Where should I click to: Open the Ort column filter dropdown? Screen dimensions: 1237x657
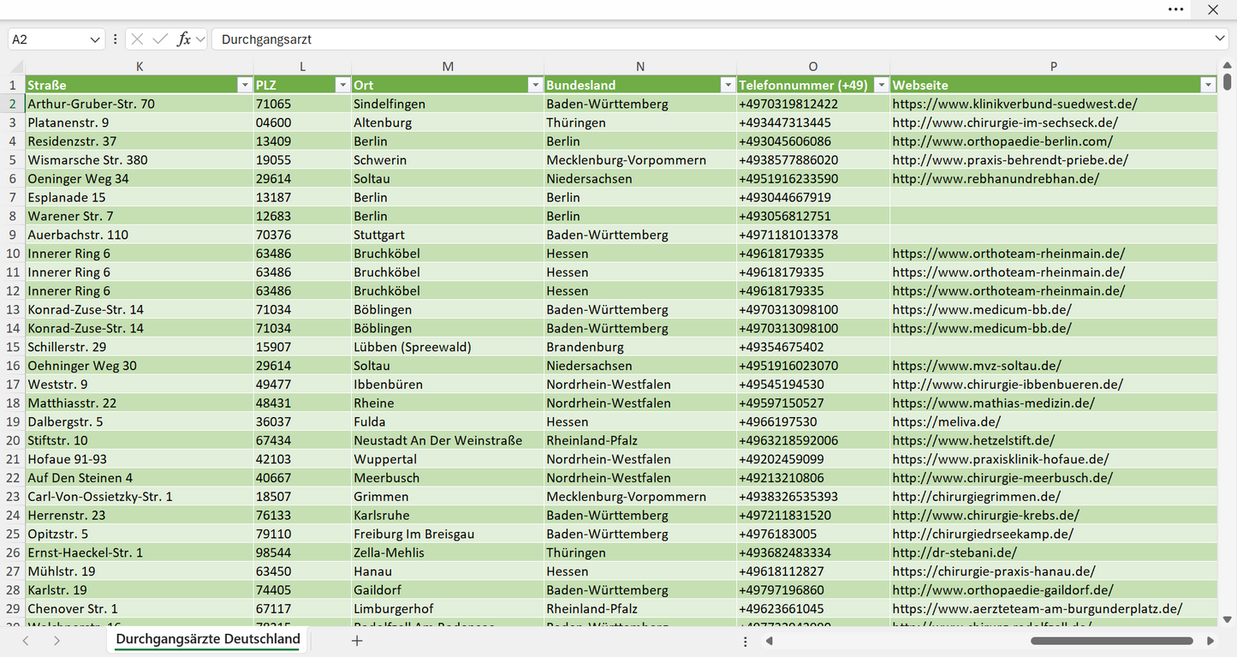535,85
